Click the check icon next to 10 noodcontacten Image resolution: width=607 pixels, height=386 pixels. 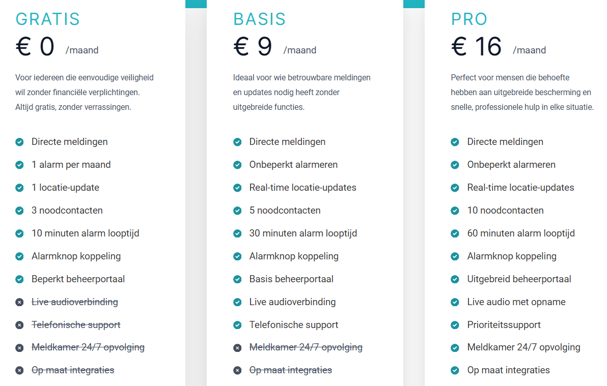455,211
